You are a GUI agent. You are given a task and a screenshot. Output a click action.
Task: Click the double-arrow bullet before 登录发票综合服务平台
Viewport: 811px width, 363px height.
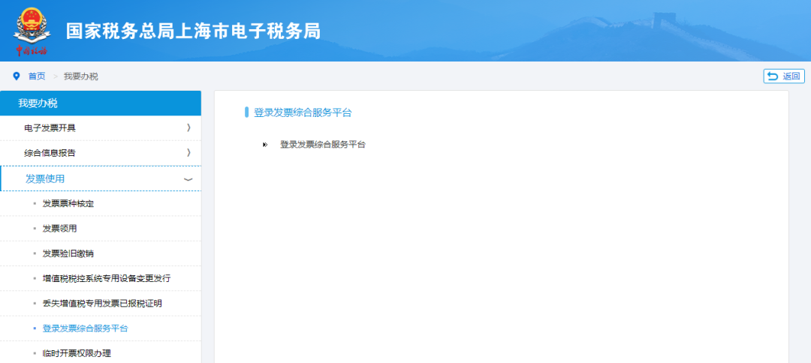coord(265,145)
